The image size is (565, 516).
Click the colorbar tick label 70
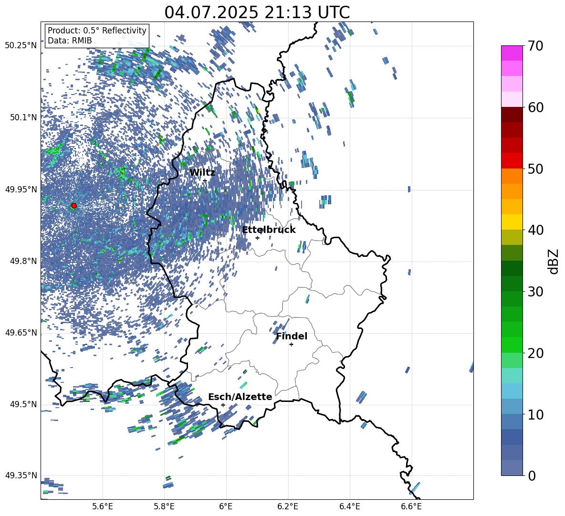535,46
